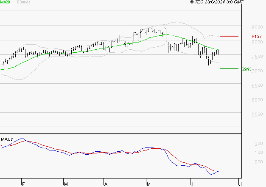Image resolution: width=266 pixels, height=187 pixels.
Task: Click the 8500 price axis label
Action: (x=257, y=27)
